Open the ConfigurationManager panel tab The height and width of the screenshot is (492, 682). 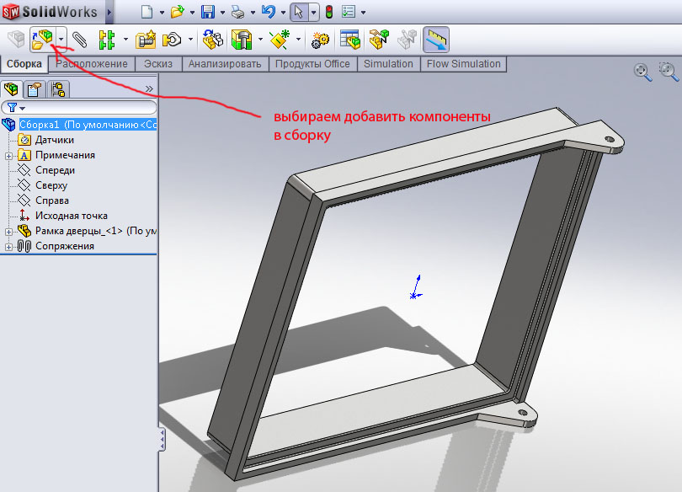coord(58,89)
